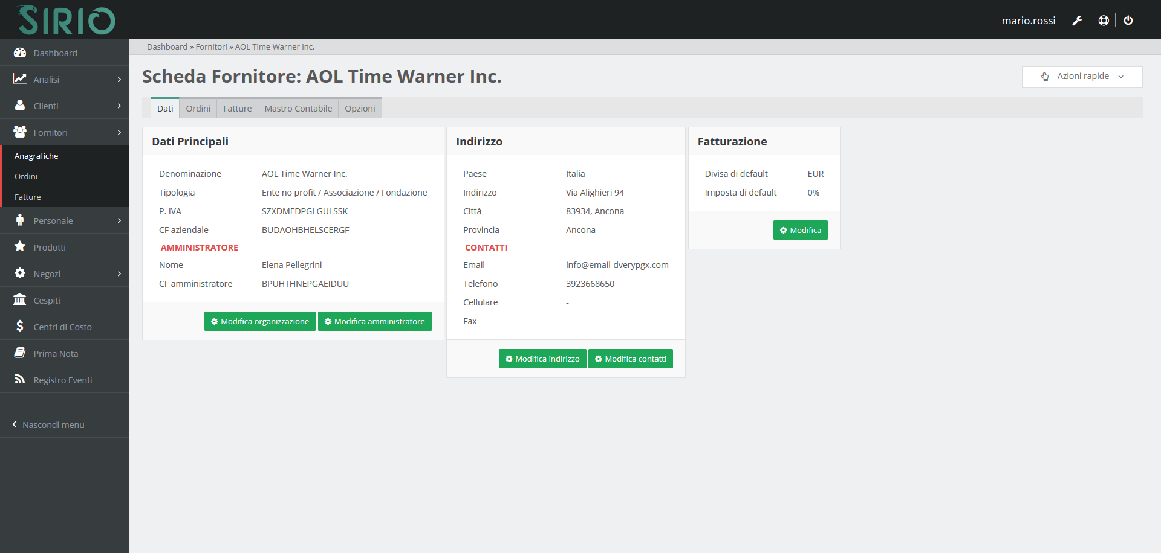Click the Centri di Costo menu label
1161x553 pixels.
[x=63, y=327]
